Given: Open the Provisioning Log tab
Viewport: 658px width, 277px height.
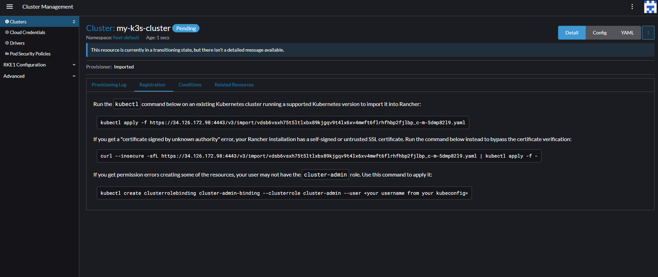Looking at the screenshot, I should point(109,85).
